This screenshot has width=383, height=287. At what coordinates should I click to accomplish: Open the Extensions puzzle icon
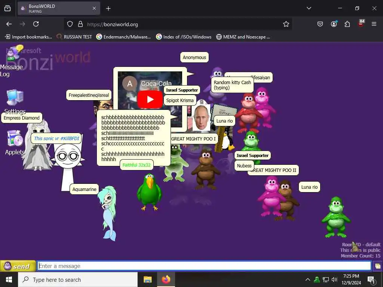pos(347,24)
